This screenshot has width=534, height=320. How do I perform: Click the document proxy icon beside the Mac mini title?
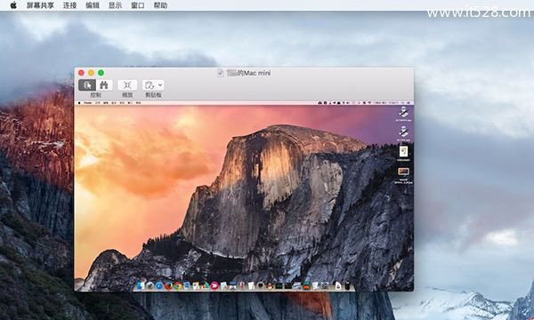(221, 73)
